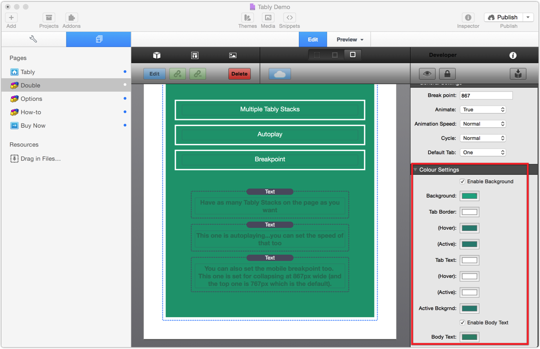Select the Tably page in sidebar
Image resolution: width=540 pixels, height=349 pixels.
66,72
